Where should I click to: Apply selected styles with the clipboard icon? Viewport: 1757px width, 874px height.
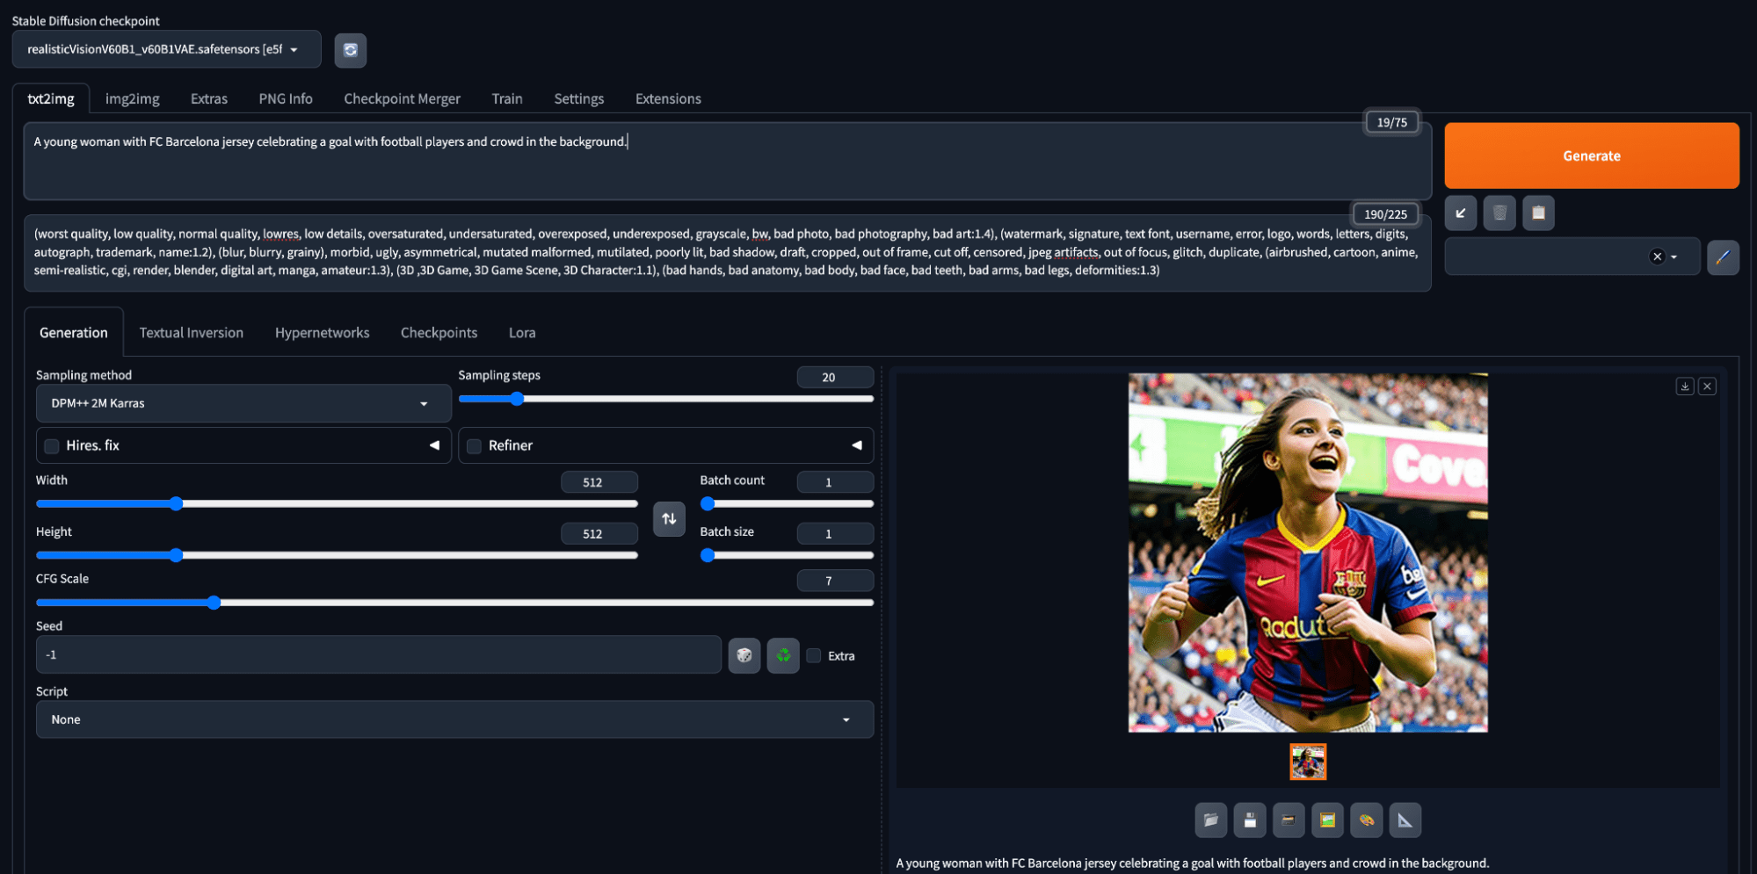click(1538, 213)
